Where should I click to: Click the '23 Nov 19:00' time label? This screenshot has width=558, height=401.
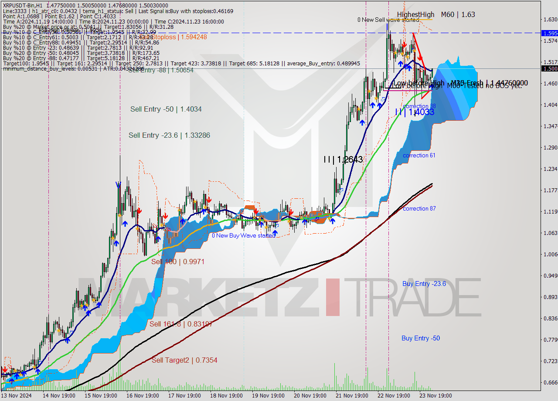(436, 396)
